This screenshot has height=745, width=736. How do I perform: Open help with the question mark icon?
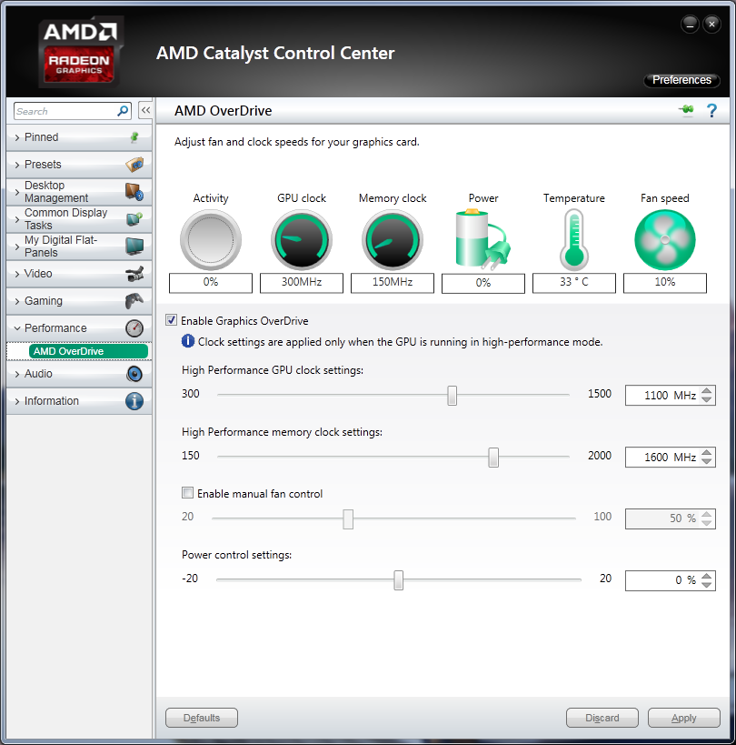[x=711, y=111]
